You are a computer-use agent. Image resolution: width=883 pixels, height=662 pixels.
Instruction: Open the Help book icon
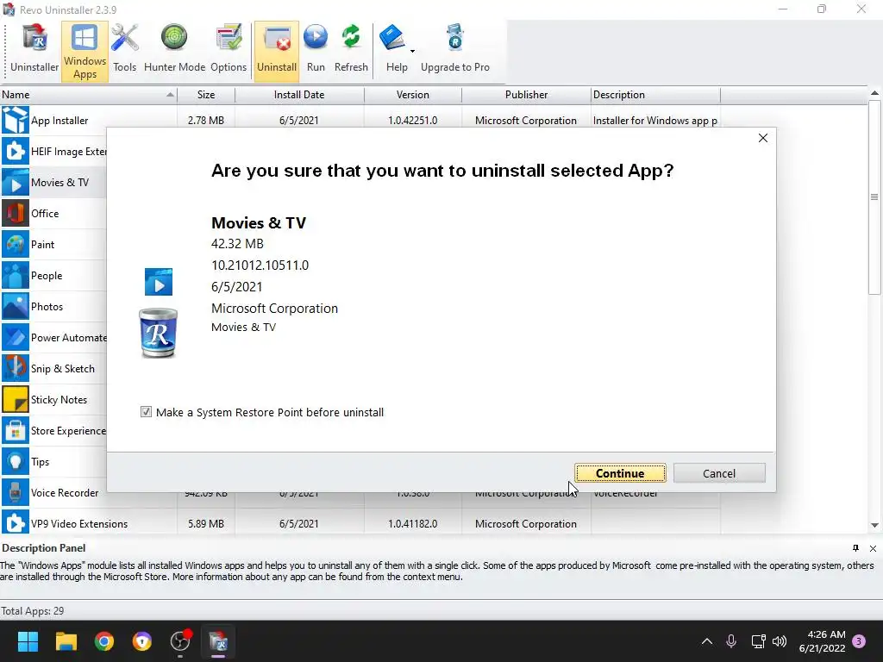coord(392,38)
